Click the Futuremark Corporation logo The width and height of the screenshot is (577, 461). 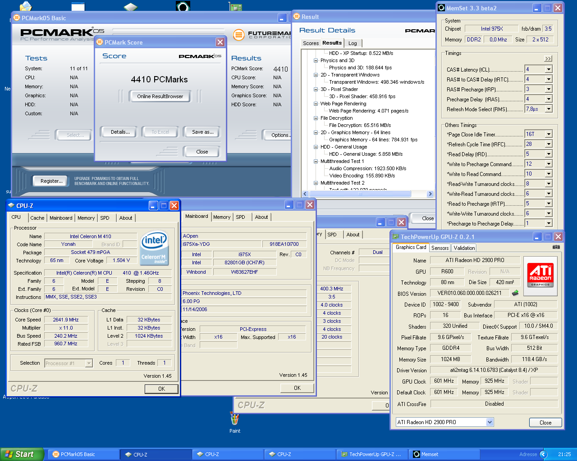262,35
